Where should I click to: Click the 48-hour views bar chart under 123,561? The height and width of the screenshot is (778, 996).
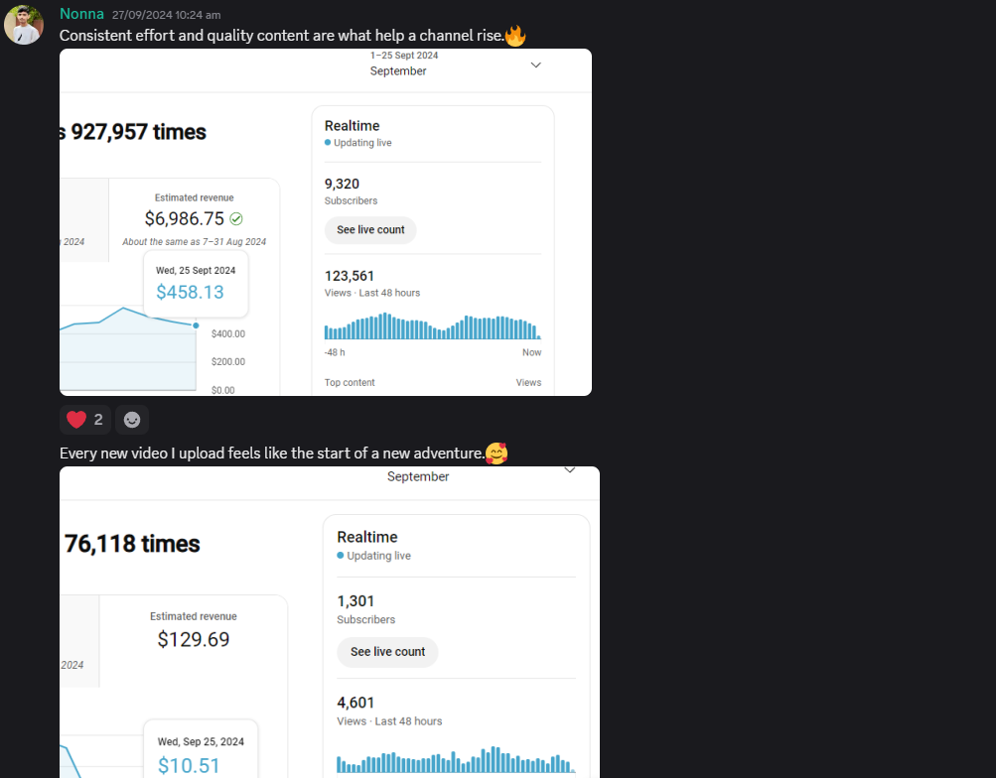(432, 327)
